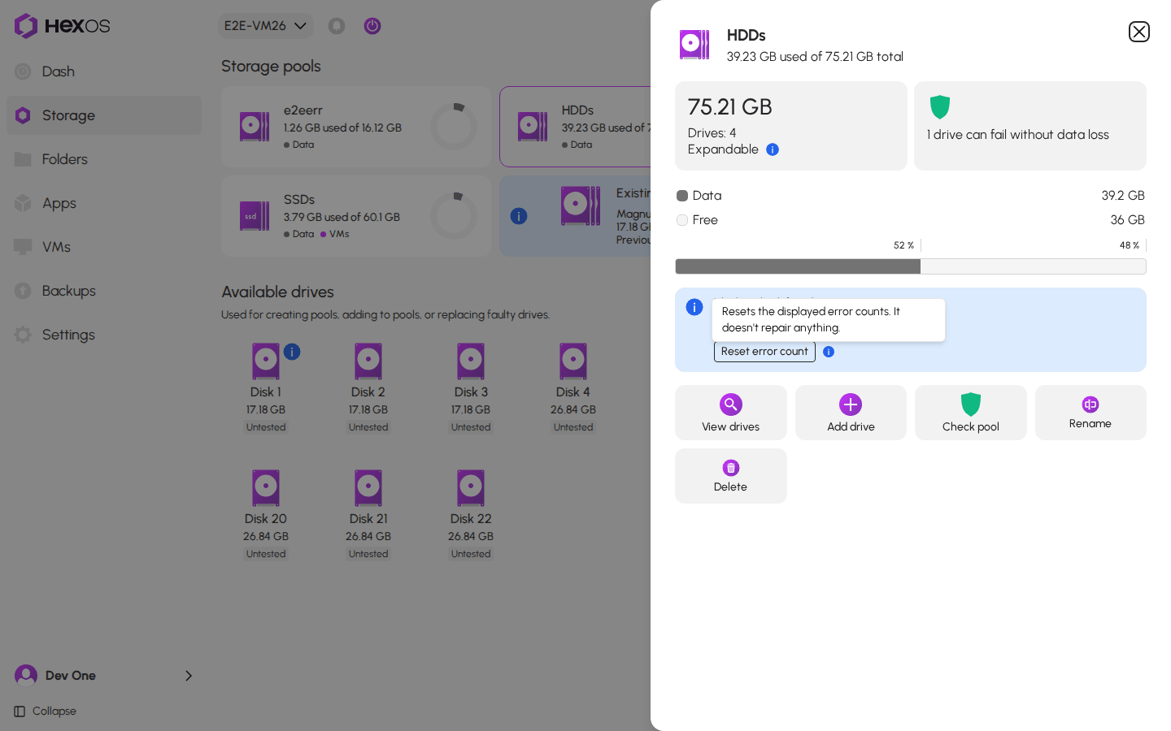This screenshot has width=1171, height=731.
Task: Click the Disk 1 drive icon
Action: (266, 361)
